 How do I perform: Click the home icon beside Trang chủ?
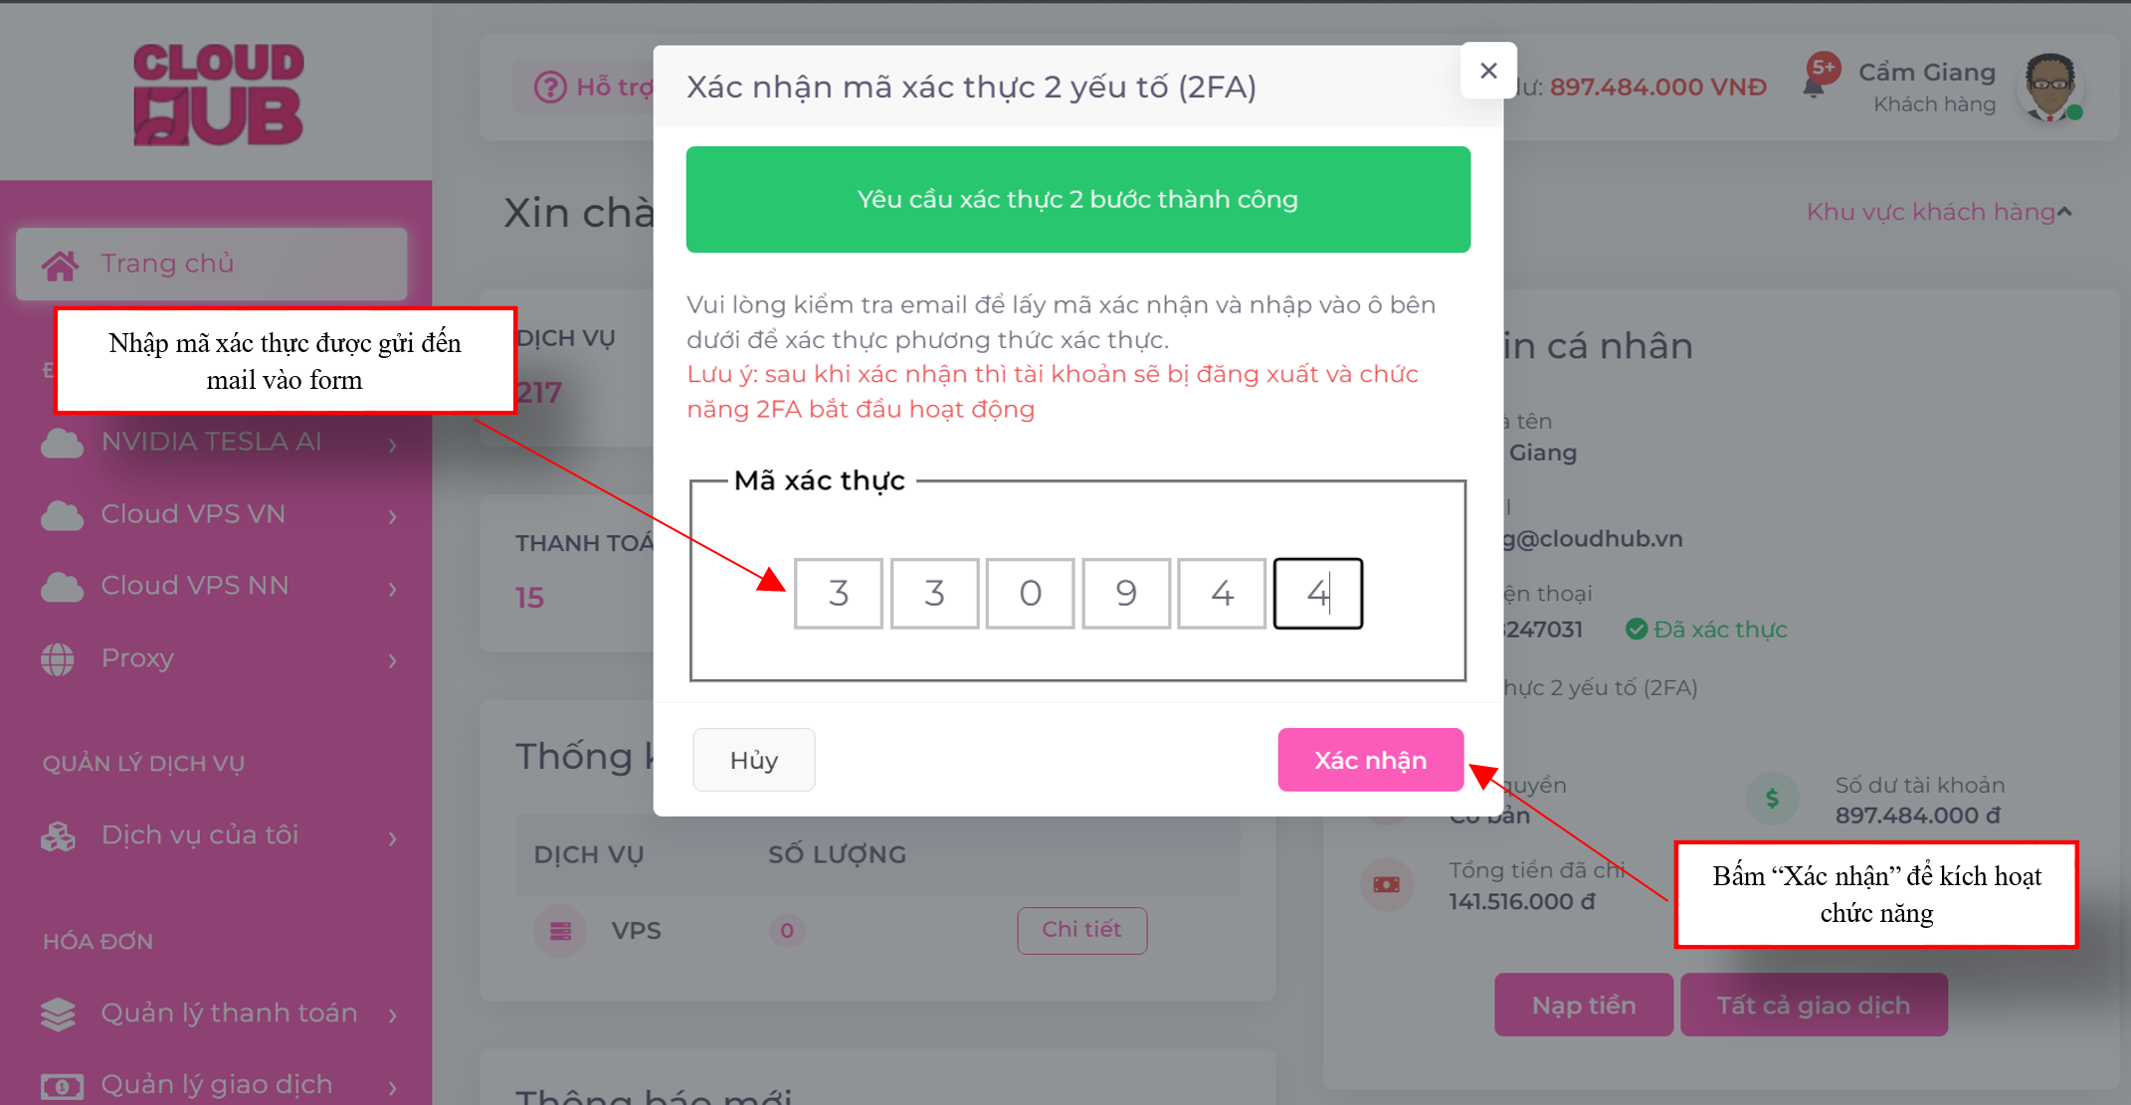pyautogui.click(x=60, y=265)
